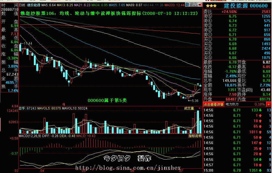
Task: Click the red exit arrow icon beside 信息
Action: coord(200,5)
